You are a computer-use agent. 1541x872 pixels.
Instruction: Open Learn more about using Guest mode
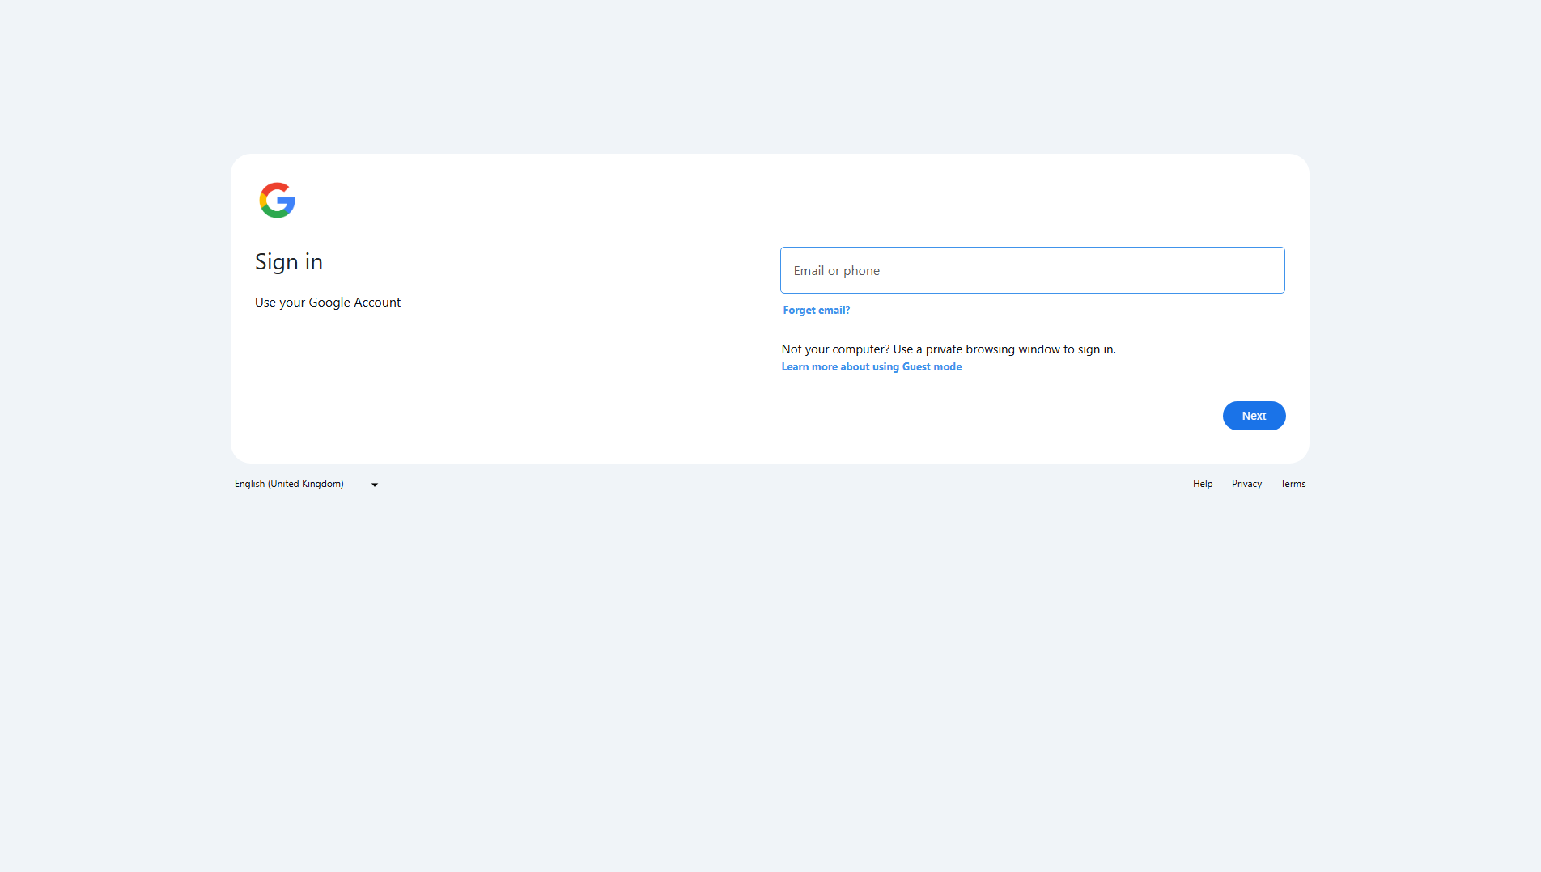(x=872, y=367)
